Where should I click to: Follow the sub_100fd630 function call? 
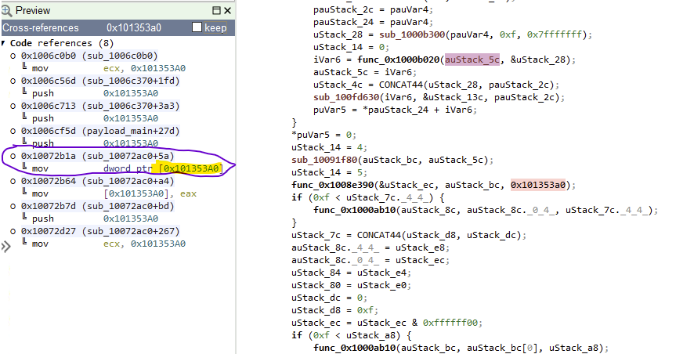point(346,97)
